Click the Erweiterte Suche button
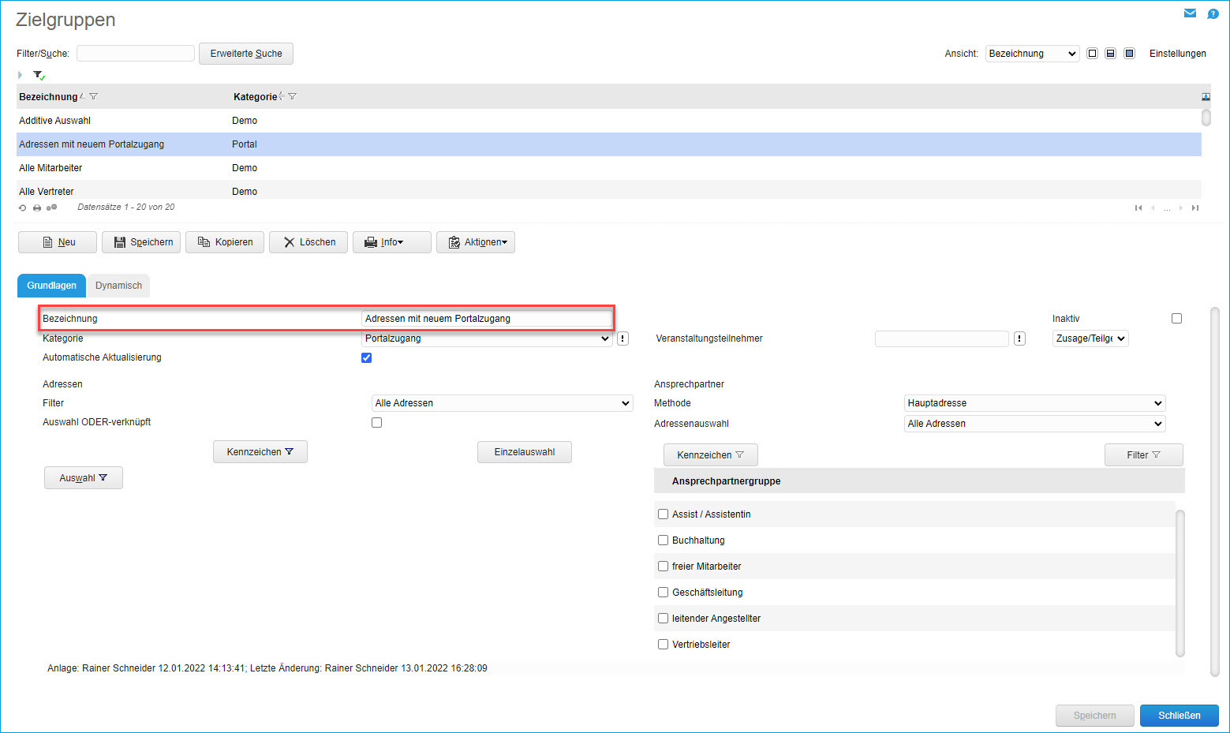 (x=246, y=54)
